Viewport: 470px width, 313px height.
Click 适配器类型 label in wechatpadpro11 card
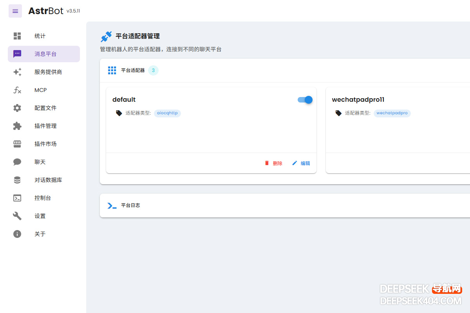click(358, 113)
